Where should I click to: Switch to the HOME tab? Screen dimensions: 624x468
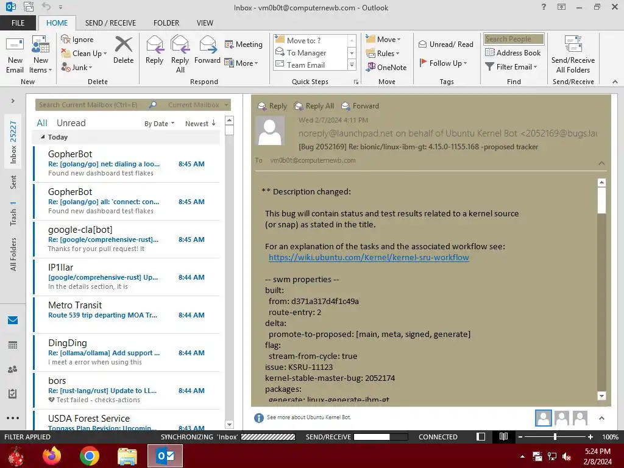(x=57, y=23)
